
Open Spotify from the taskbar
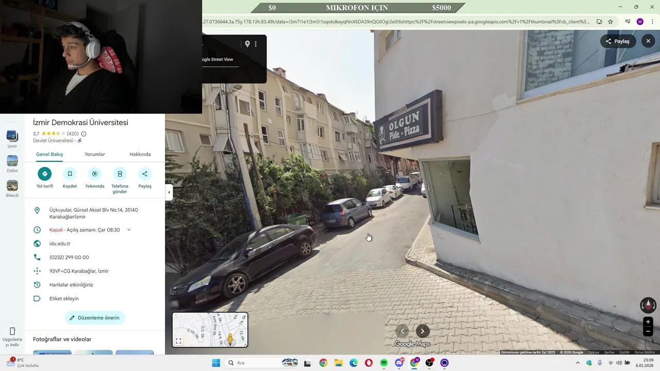pos(384,363)
